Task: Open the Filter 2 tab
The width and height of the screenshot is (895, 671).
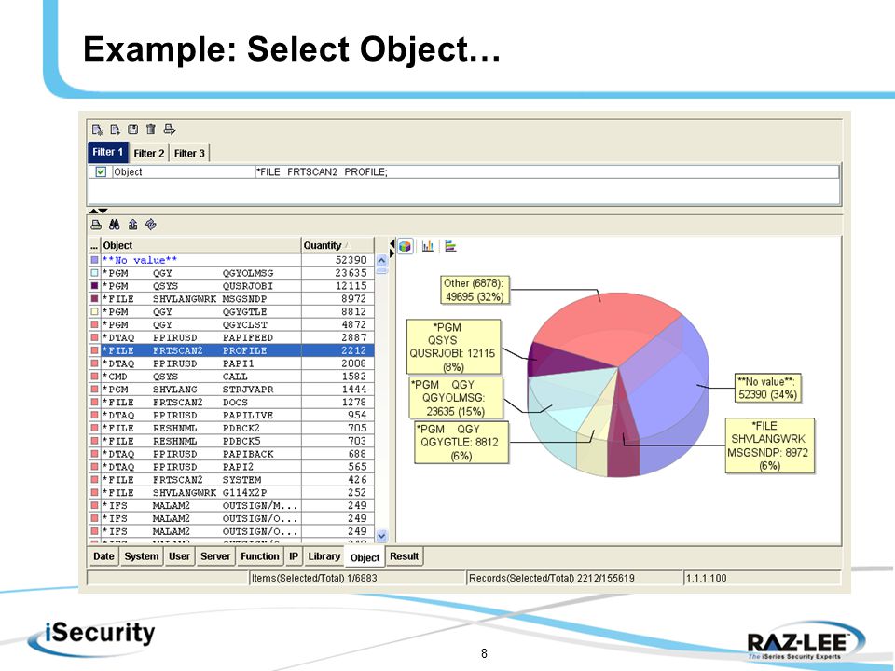Action: [x=149, y=154]
